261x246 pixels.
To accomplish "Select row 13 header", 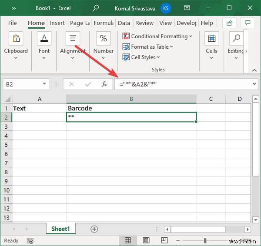I will 6,217.
